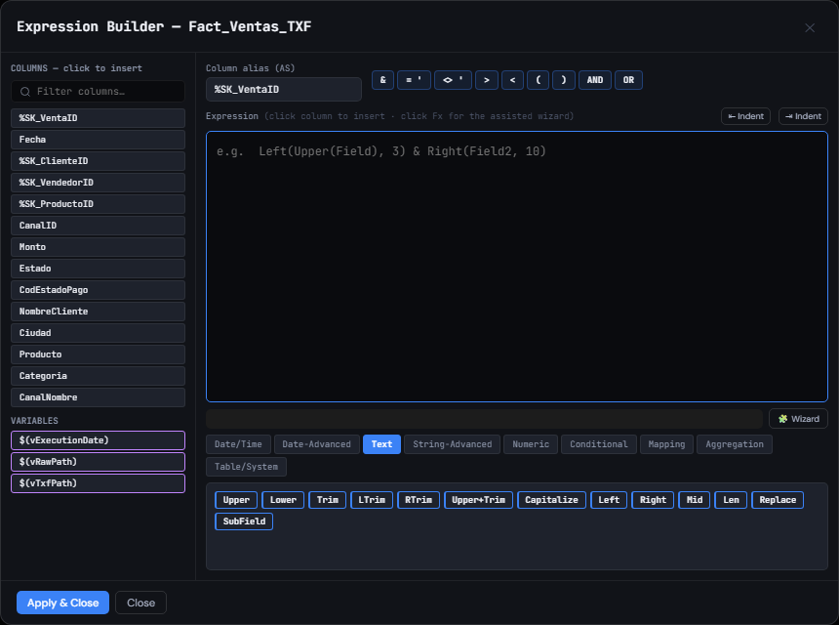Insert the %SK_VentaID column
The height and width of the screenshot is (625, 839).
pyautogui.click(x=98, y=118)
